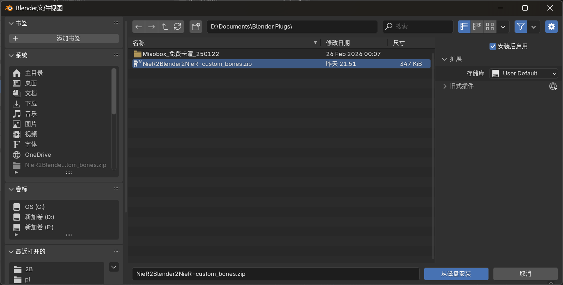
Task: Collapse the 书签 panel
Action: coord(11,23)
